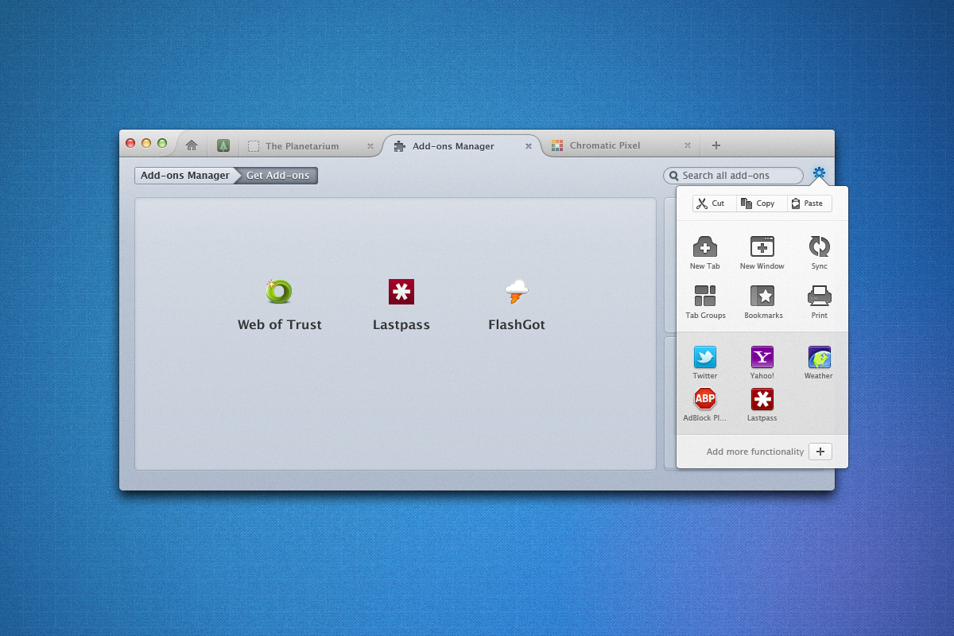Click the Yahoo! add-on icon
954x636 pixels.
pos(762,358)
